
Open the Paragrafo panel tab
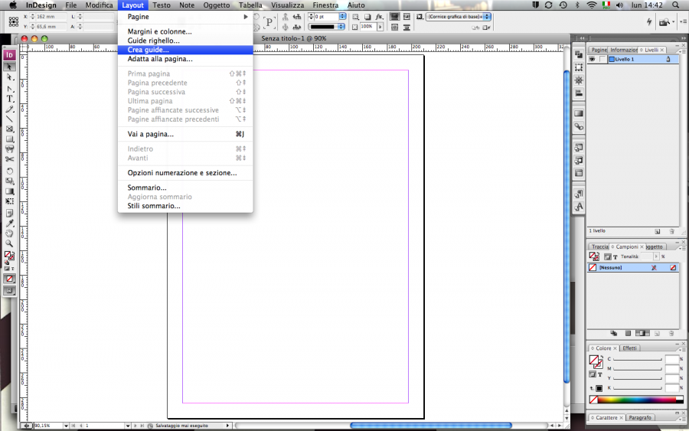(x=640, y=418)
